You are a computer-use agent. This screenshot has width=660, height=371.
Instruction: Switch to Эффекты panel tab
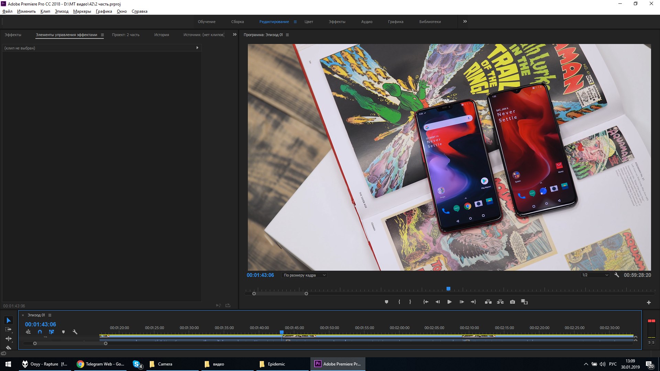[x=13, y=35]
